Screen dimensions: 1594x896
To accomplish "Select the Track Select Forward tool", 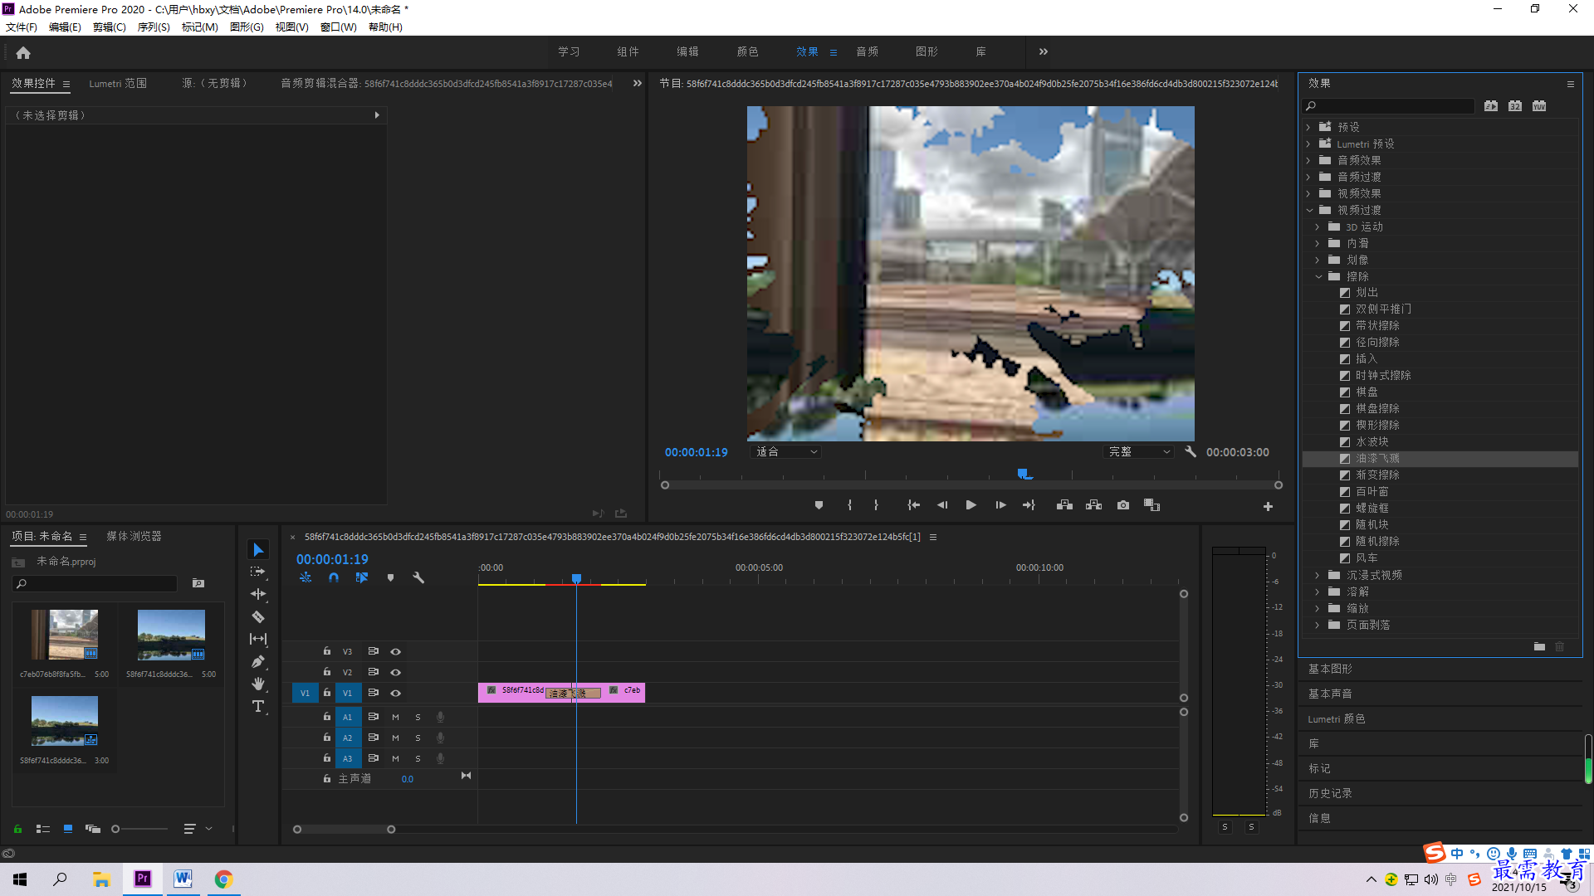I will (x=258, y=572).
